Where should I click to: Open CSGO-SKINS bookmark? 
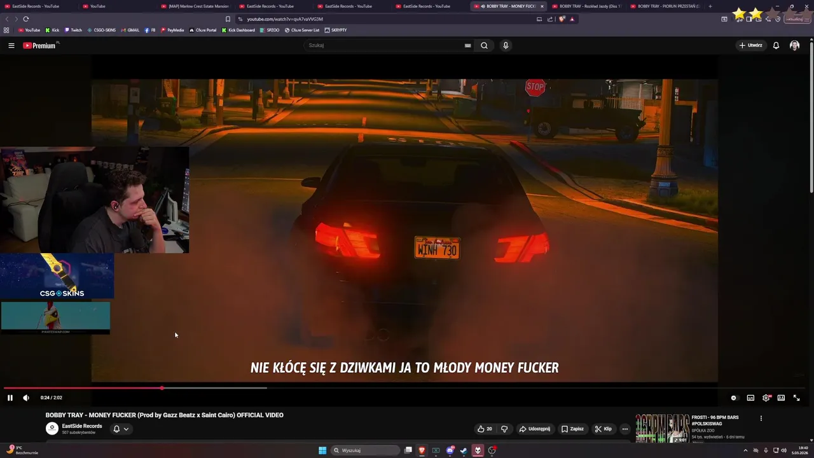coord(102,30)
